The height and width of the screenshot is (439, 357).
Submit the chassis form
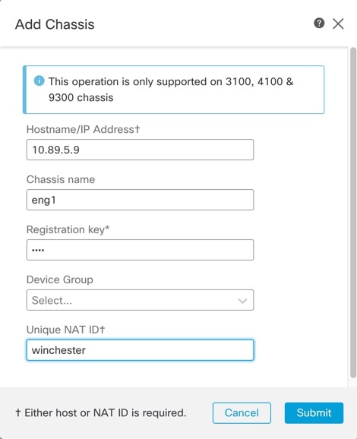(314, 412)
